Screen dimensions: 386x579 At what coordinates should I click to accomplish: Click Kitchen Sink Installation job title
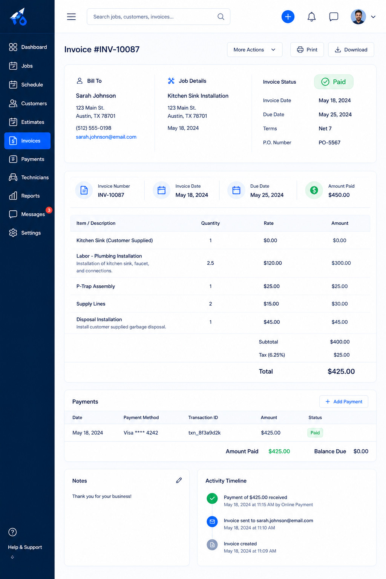point(198,96)
